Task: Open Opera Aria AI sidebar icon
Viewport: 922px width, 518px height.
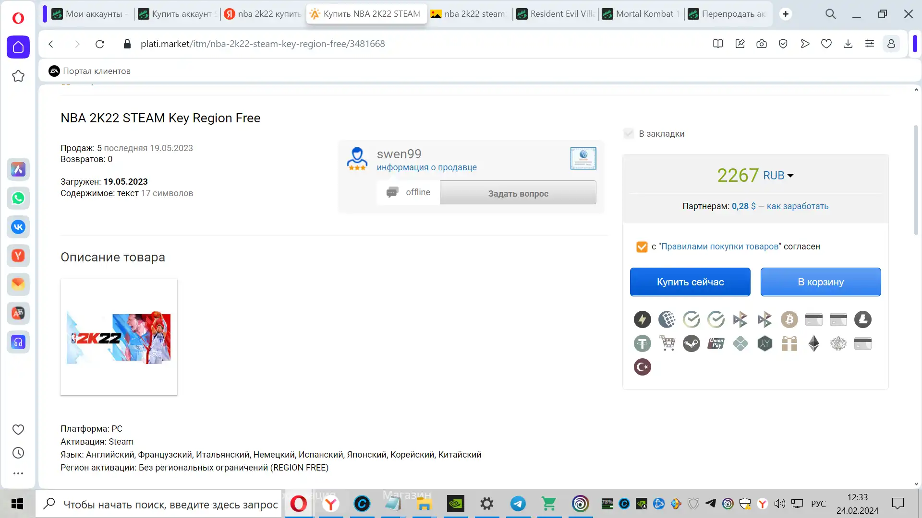Action: pos(18,169)
